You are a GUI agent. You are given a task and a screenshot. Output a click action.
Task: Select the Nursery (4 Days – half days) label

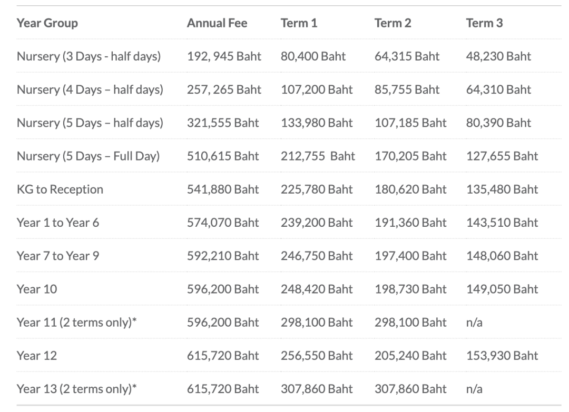click(90, 89)
